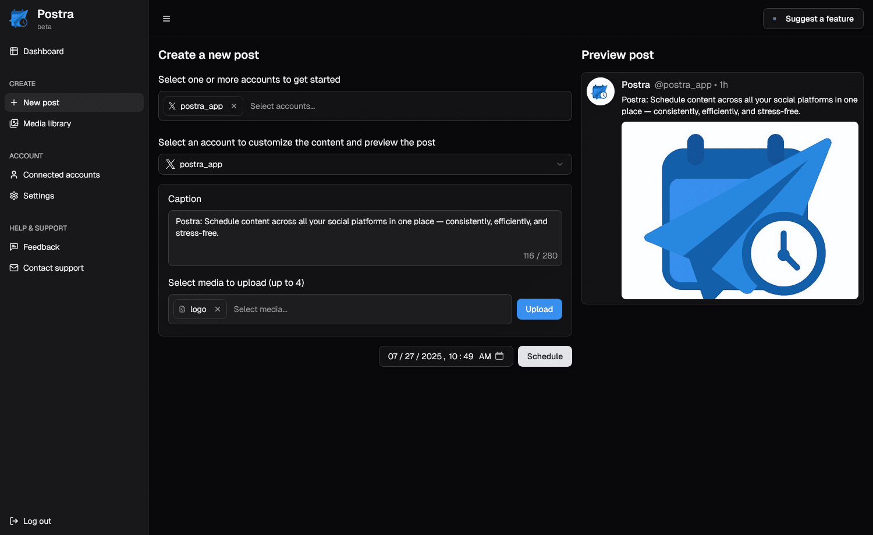
Task: Click the log out arrow icon
Action: pyautogui.click(x=14, y=521)
